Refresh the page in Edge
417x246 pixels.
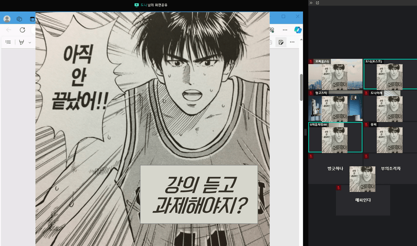point(23,30)
